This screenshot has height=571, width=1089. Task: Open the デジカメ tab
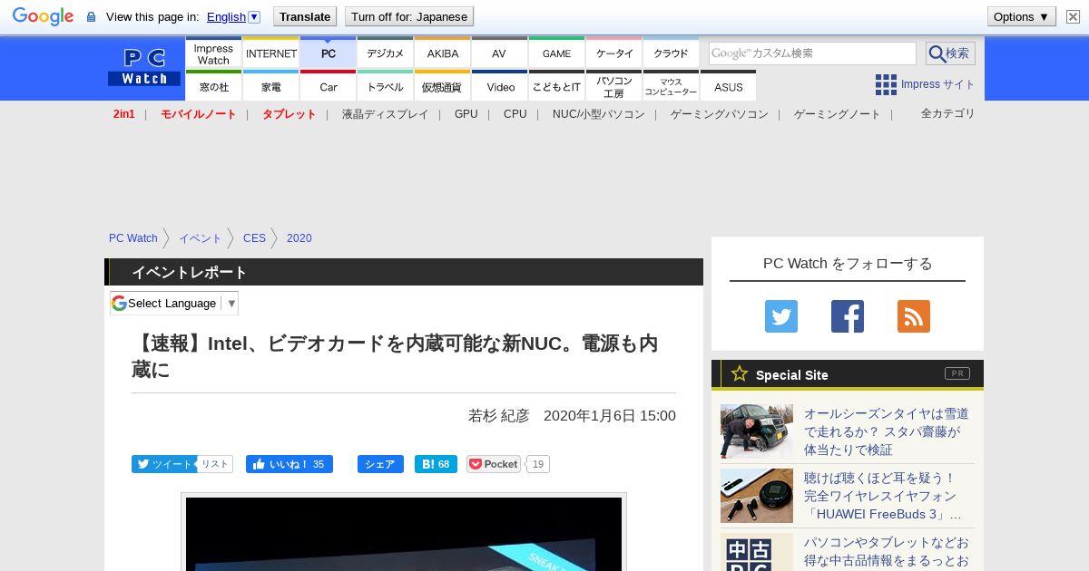point(386,53)
